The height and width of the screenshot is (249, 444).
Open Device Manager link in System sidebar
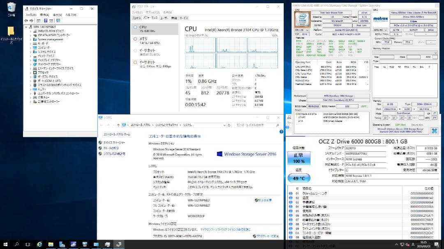click(114, 142)
